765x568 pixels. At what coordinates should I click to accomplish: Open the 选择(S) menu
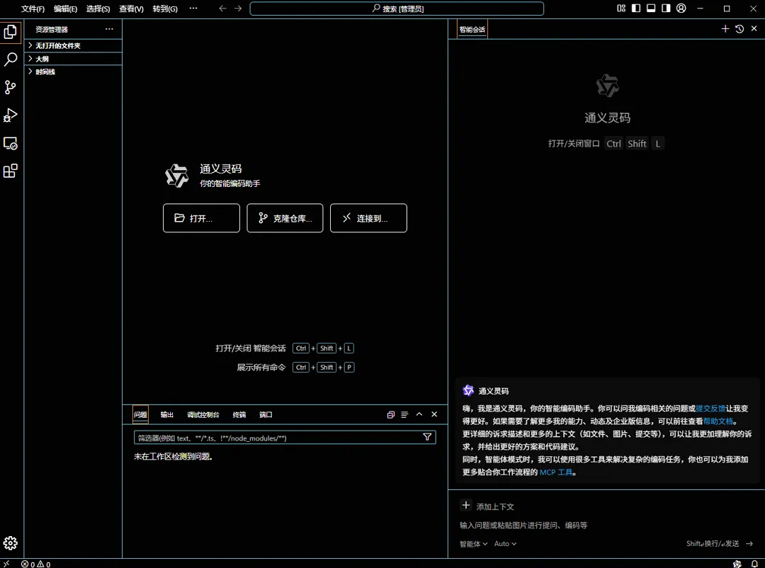pos(98,8)
